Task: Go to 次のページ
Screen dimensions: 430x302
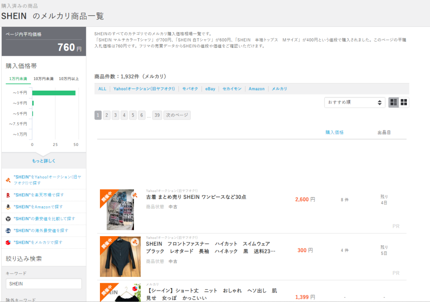Action: pos(177,115)
